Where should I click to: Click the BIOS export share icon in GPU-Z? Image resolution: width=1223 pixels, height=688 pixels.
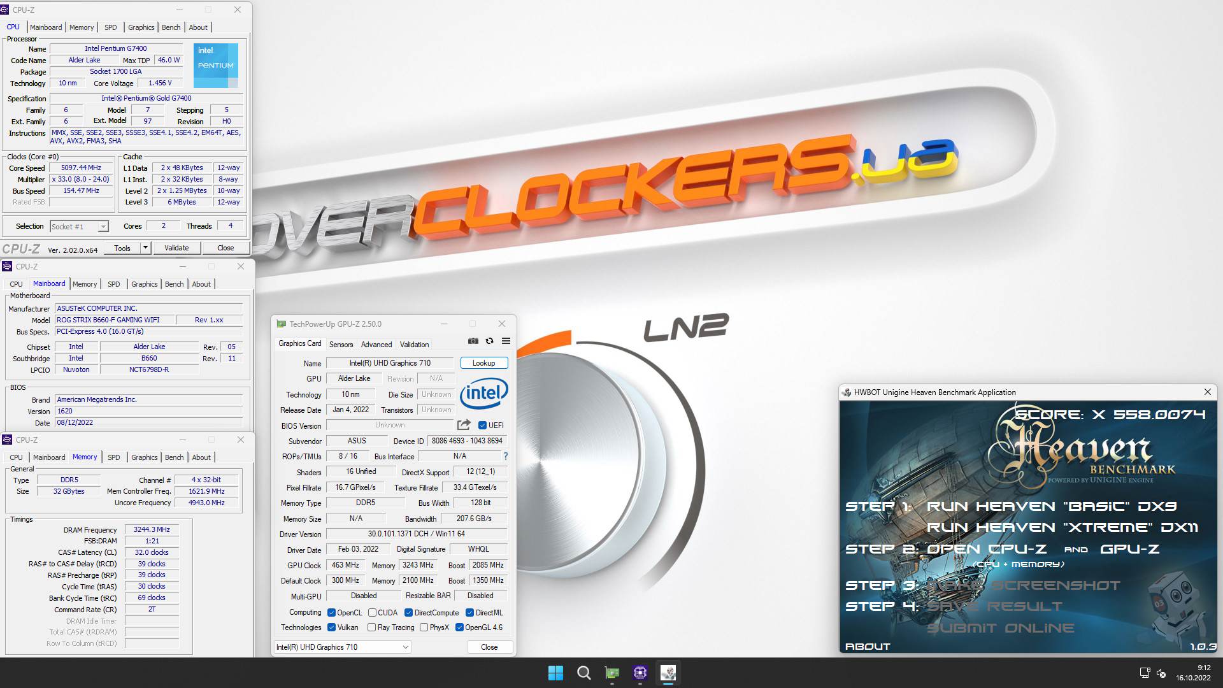pyautogui.click(x=464, y=425)
